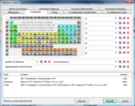
Task: Clear row 1 with the red X
Action: 128,18
